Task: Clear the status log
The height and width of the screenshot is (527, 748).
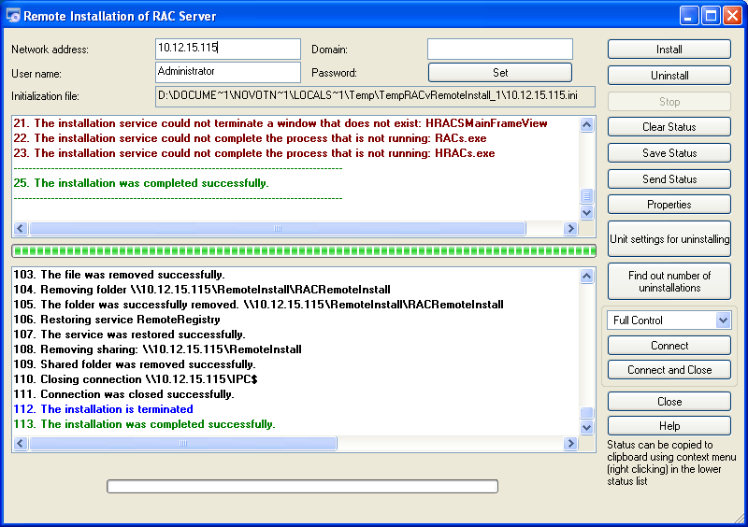Action: [669, 127]
